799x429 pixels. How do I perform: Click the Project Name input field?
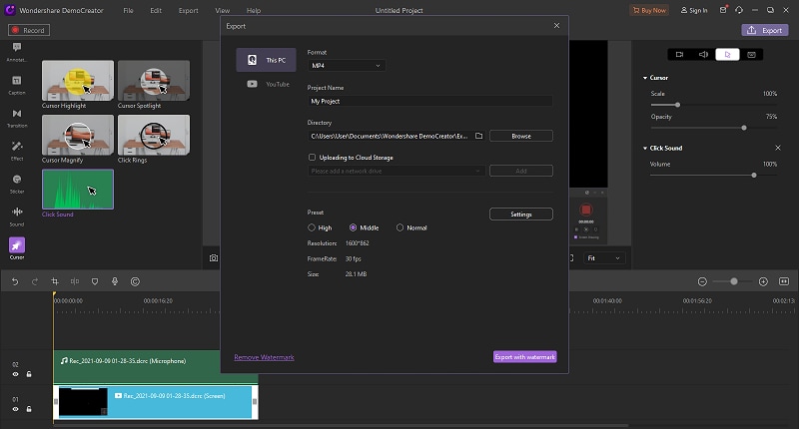(x=430, y=101)
